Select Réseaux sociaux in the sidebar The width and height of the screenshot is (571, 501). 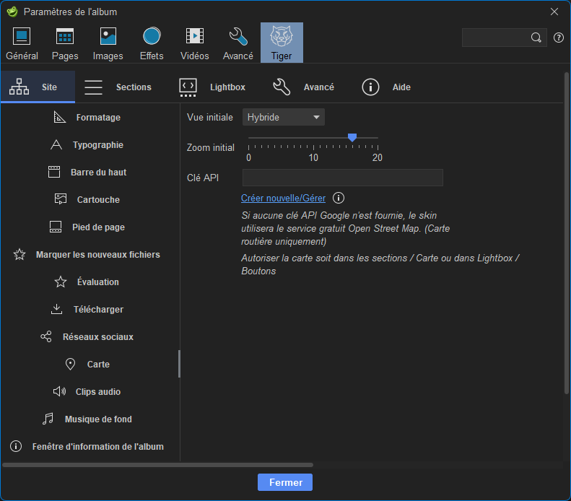pos(97,337)
